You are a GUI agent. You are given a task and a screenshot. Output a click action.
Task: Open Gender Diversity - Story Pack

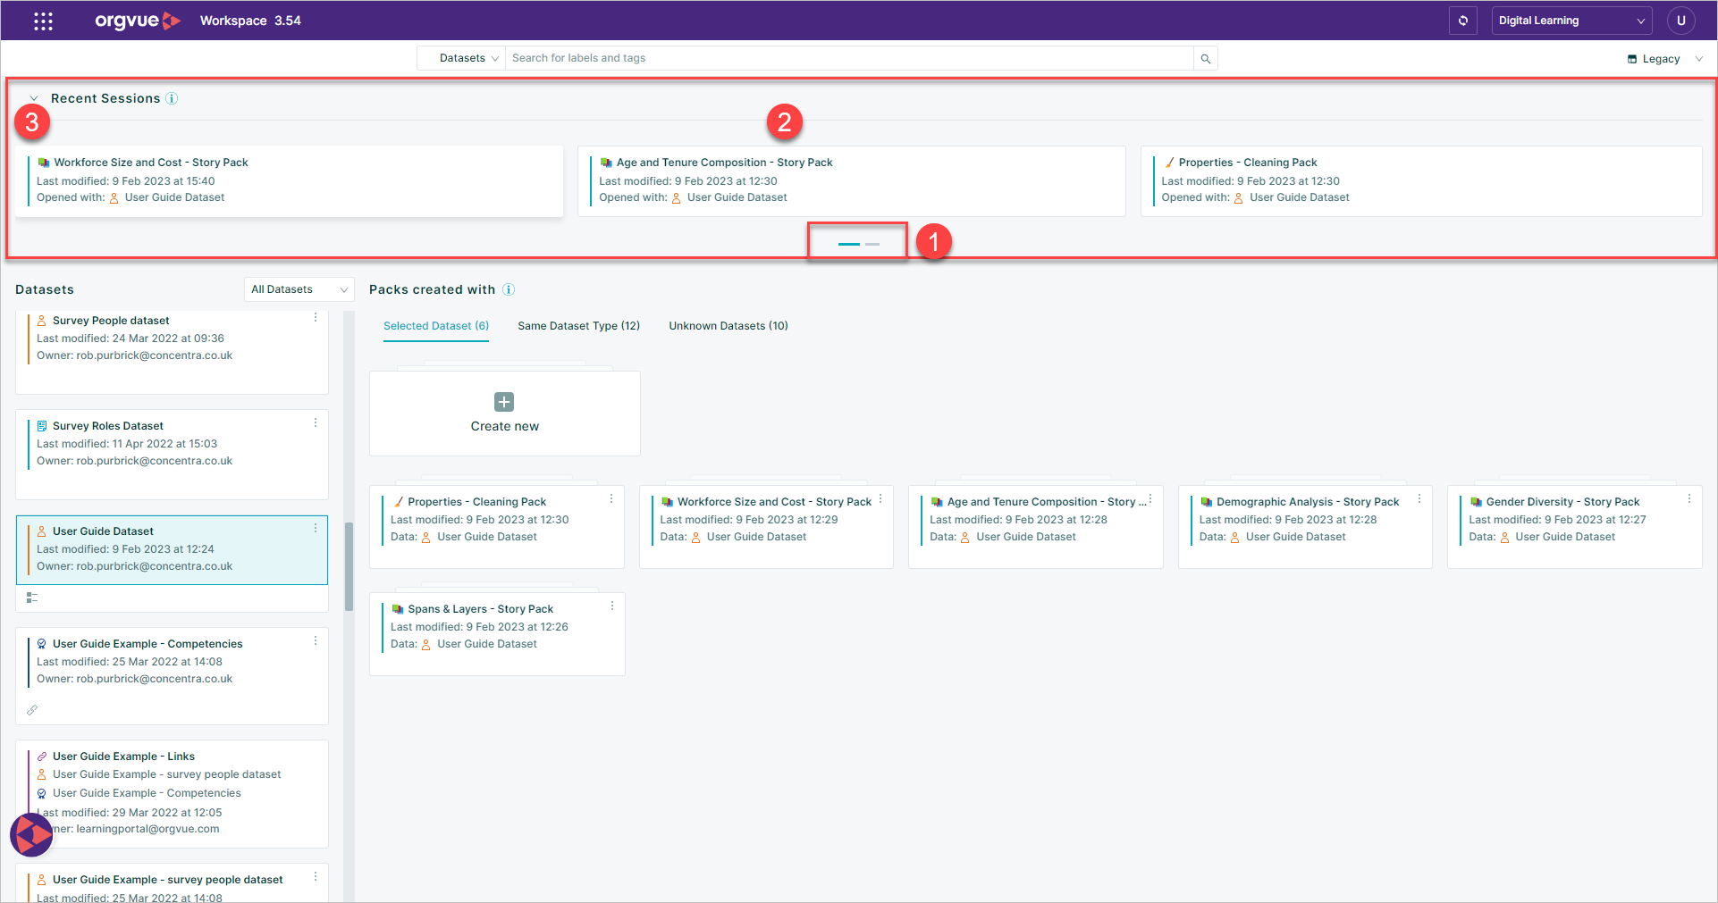[x=1562, y=502]
